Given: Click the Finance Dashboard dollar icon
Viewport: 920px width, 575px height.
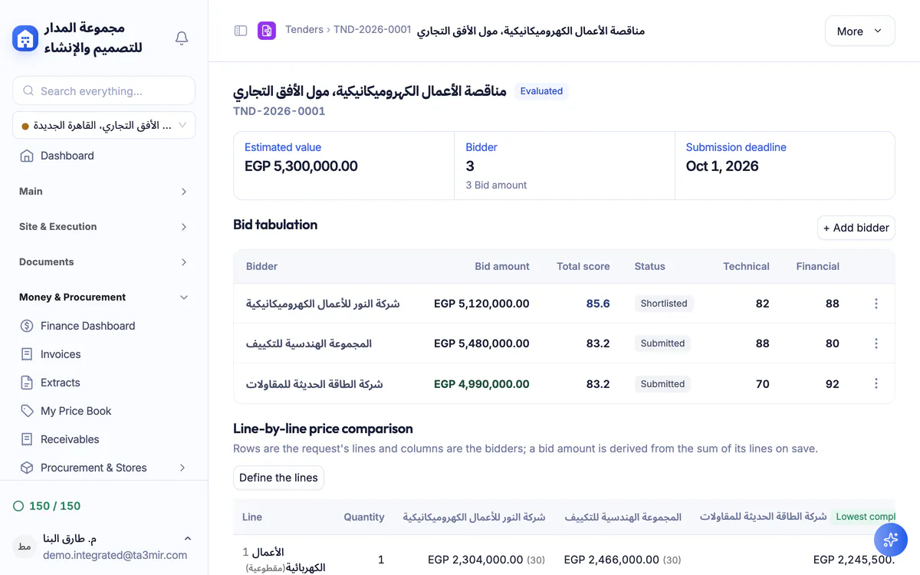Looking at the screenshot, I should [27, 326].
